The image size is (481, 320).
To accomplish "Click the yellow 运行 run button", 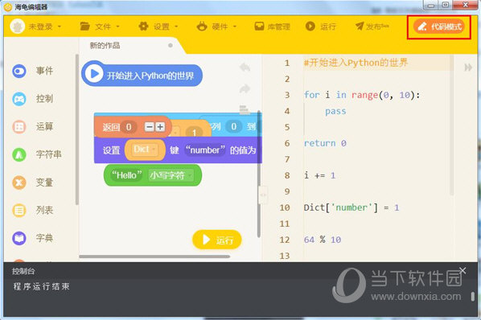I will point(217,240).
